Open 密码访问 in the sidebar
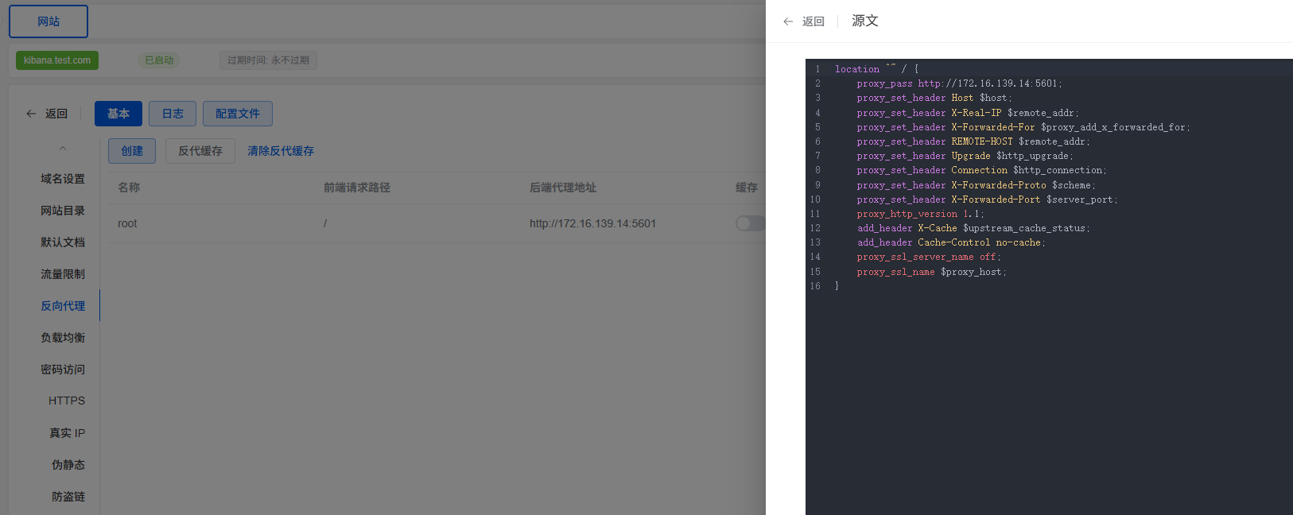Image resolution: width=1293 pixels, height=515 pixels. point(63,370)
